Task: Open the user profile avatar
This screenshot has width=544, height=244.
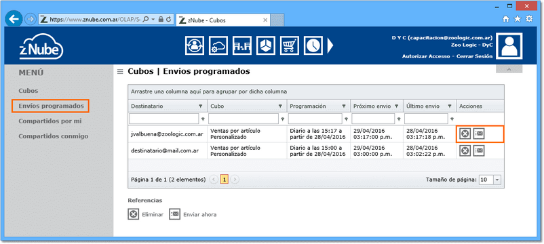Action: 509,46
